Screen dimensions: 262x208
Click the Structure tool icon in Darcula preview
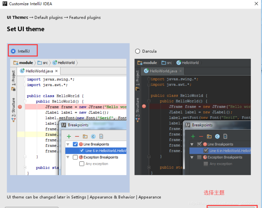tap(137, 120)
